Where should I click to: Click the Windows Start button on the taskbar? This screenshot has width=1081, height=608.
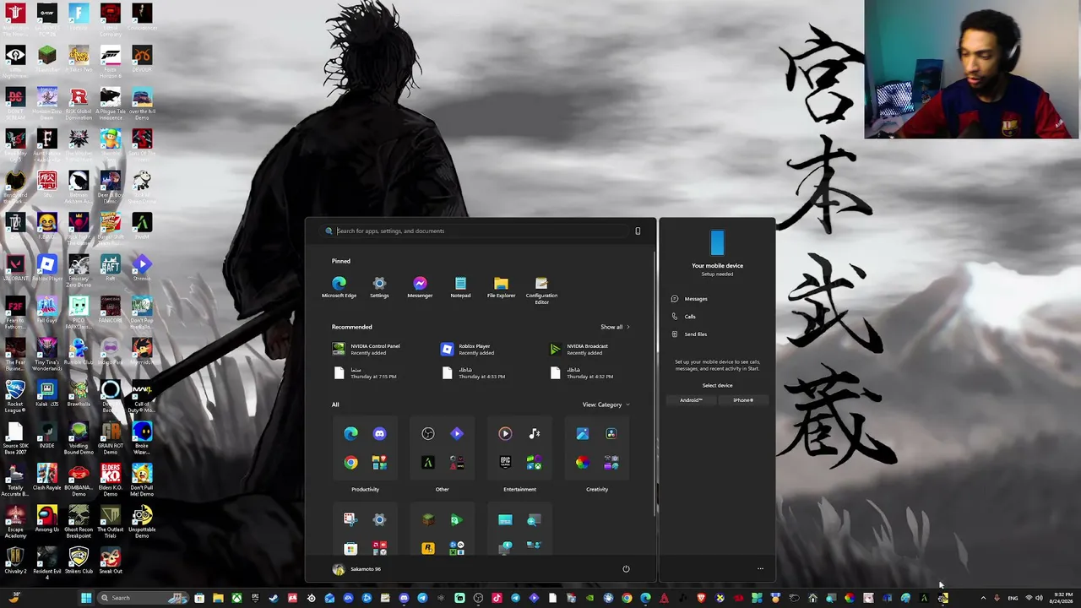pyautogui.click(x=85, y=598)
